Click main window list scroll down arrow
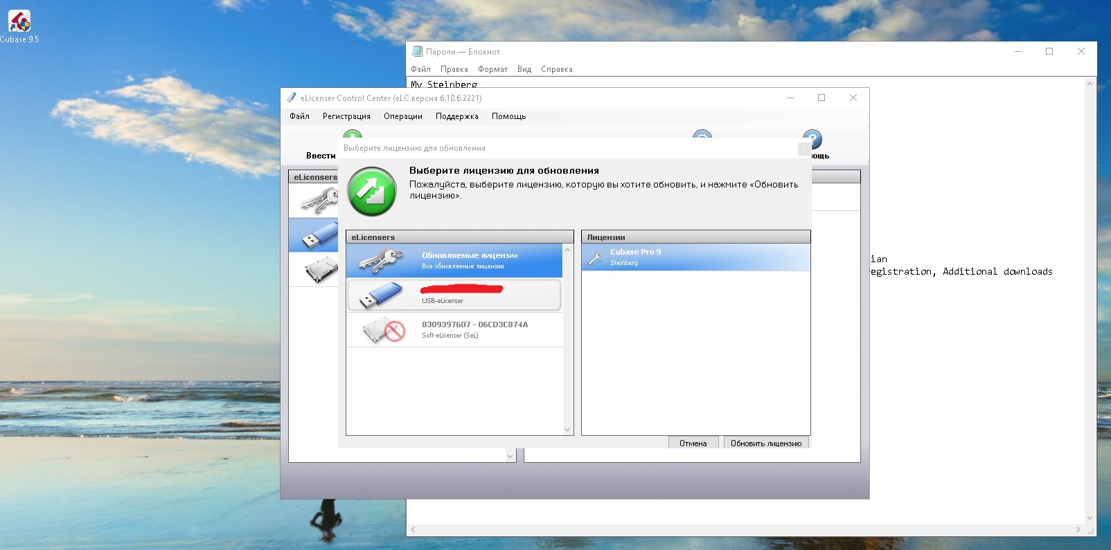This screenshot has width=1111, height=550. 510,457
